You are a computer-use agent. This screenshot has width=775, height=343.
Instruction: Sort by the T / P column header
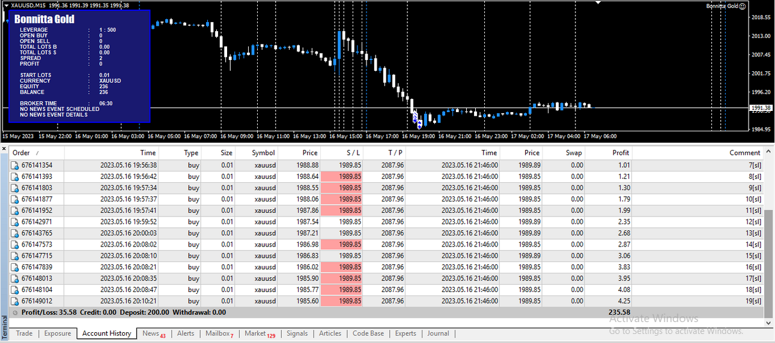[x=384, y=153]
